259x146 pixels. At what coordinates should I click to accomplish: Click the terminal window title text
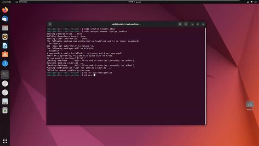126,24
